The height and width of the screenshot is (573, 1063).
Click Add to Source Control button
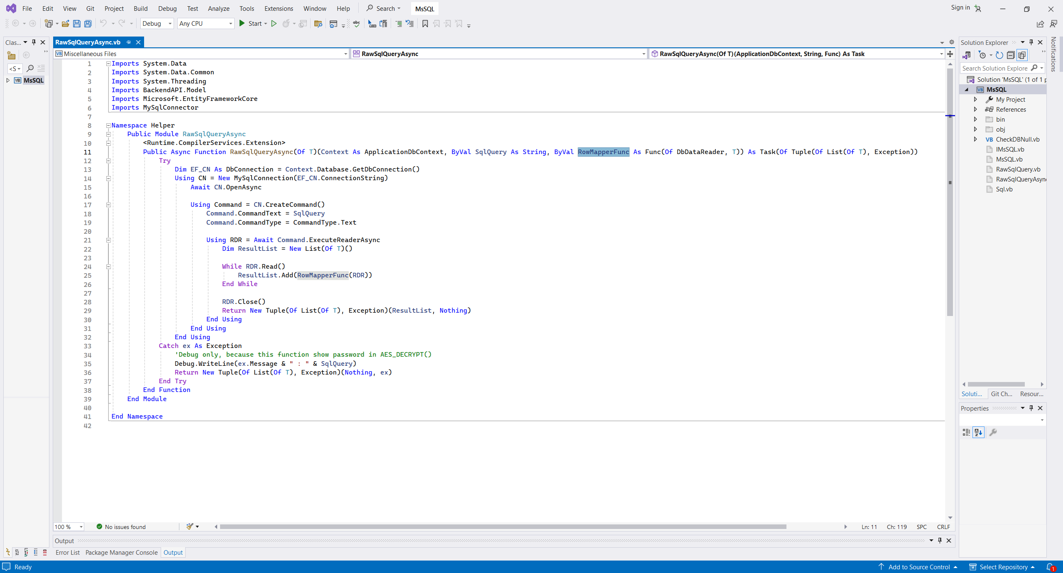918,567
